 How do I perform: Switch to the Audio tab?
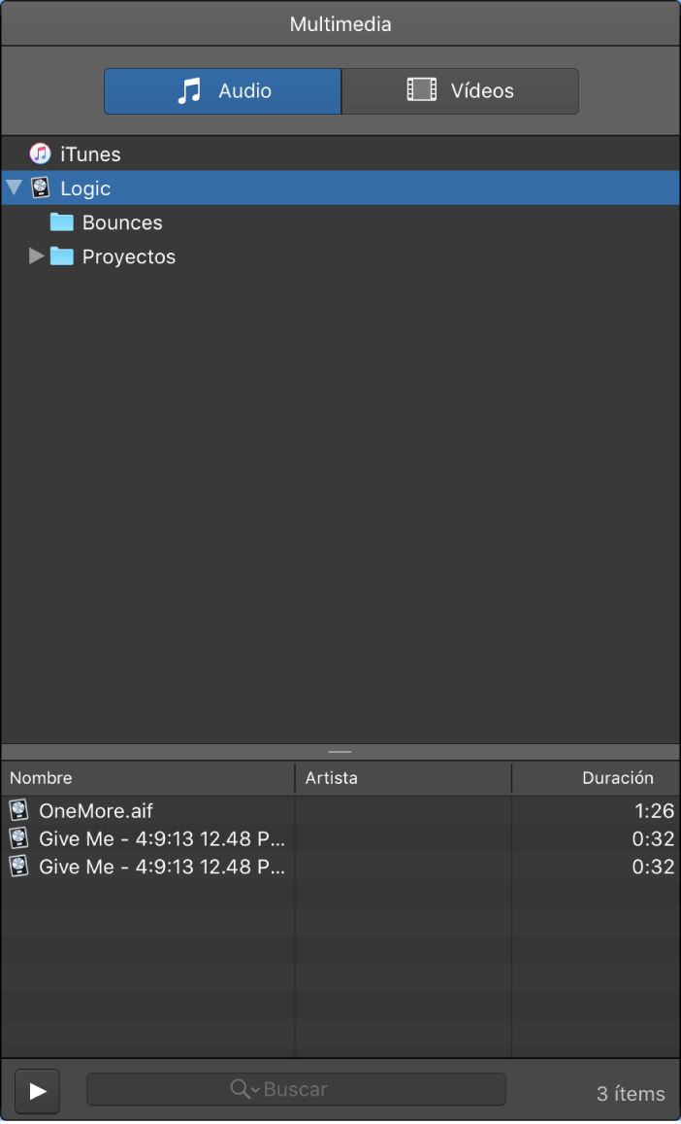click(x=223, y=91)
